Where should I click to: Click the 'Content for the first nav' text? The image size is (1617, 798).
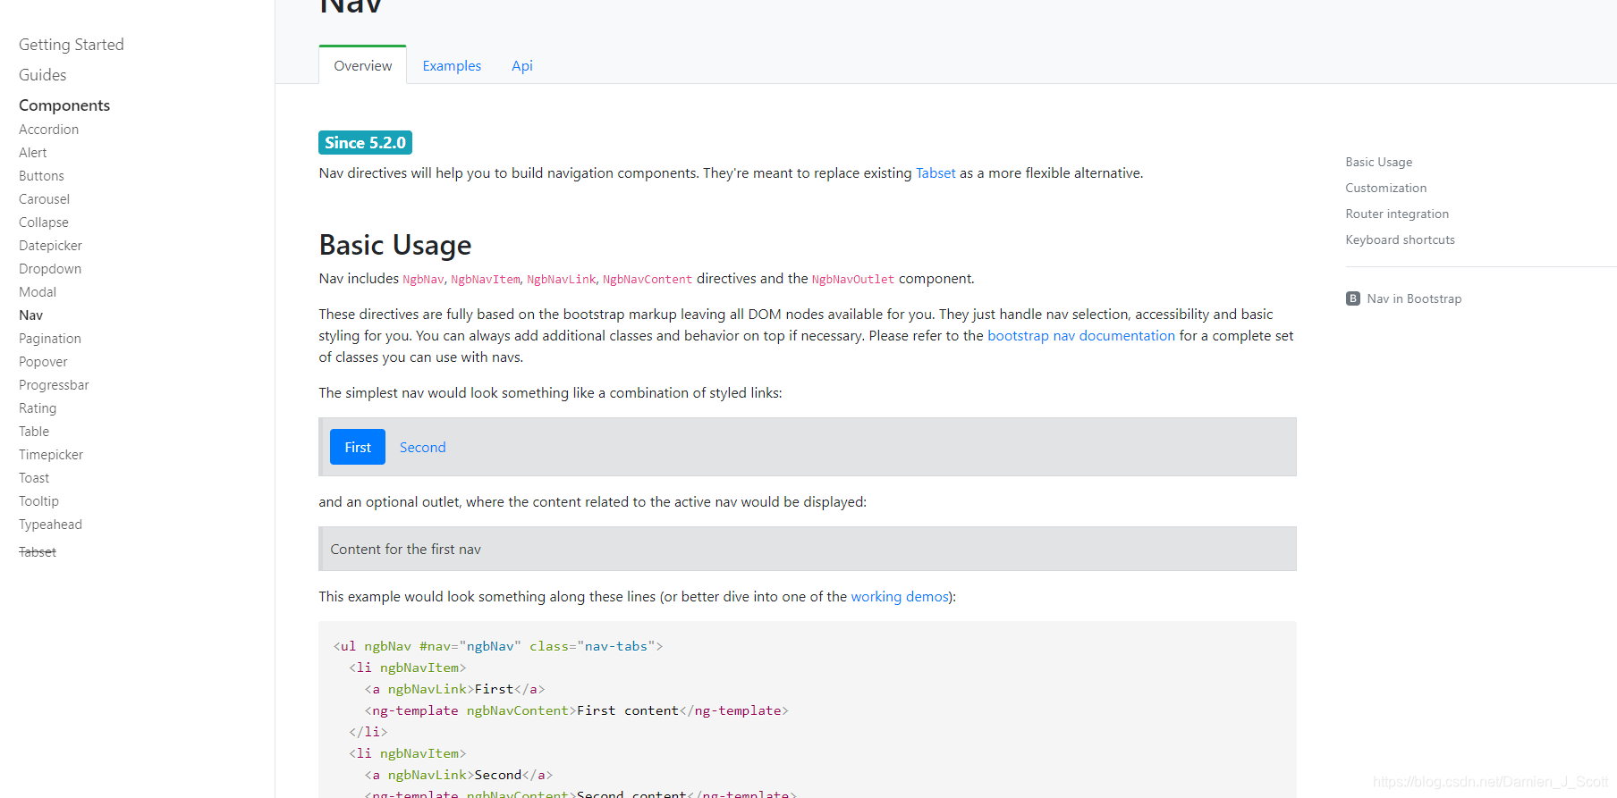tap(405, 550)
